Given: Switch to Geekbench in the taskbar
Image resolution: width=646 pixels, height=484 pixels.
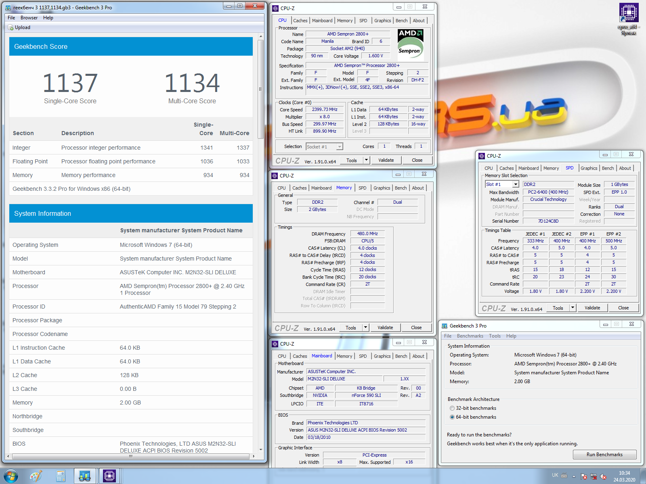Looking at the screenshot, I should 85,476.
